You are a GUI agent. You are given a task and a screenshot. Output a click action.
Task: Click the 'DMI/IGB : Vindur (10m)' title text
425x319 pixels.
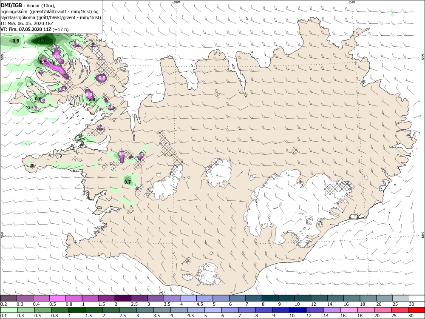pyautogui.click(x=28, y=5)
